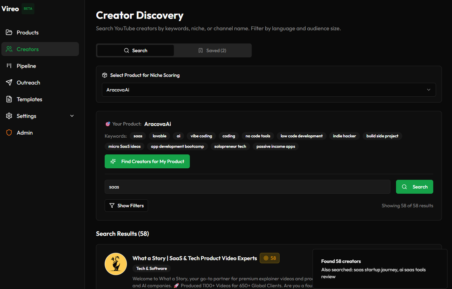Click the passive income apps chip

point(276,146)
